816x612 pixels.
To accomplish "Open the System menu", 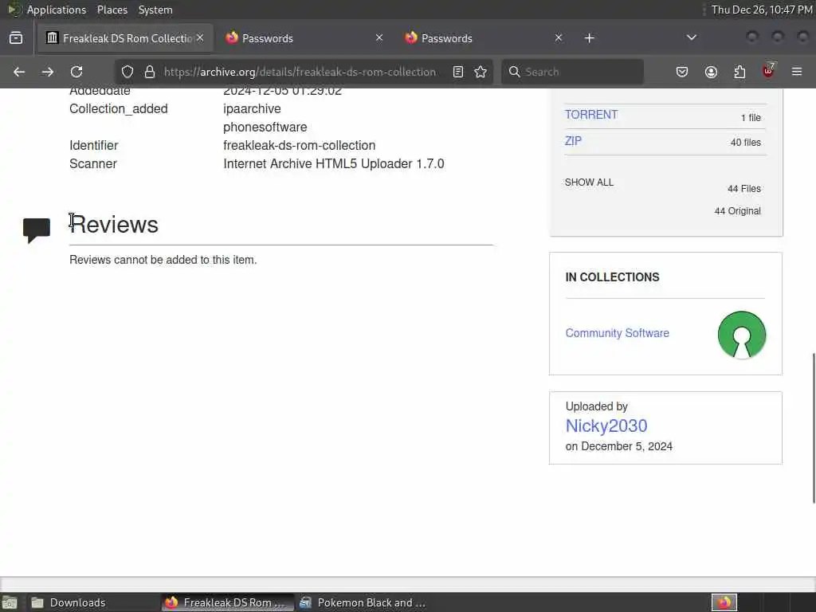I will point(155,10).
